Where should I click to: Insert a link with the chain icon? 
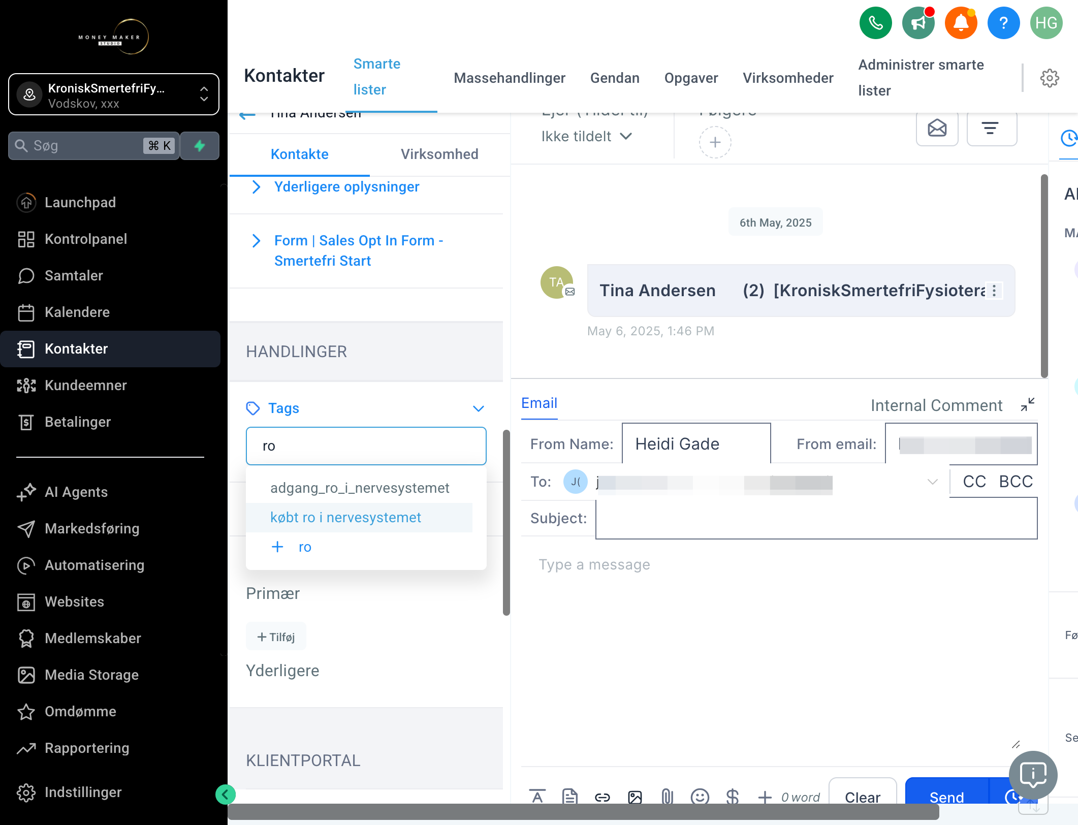602,797
